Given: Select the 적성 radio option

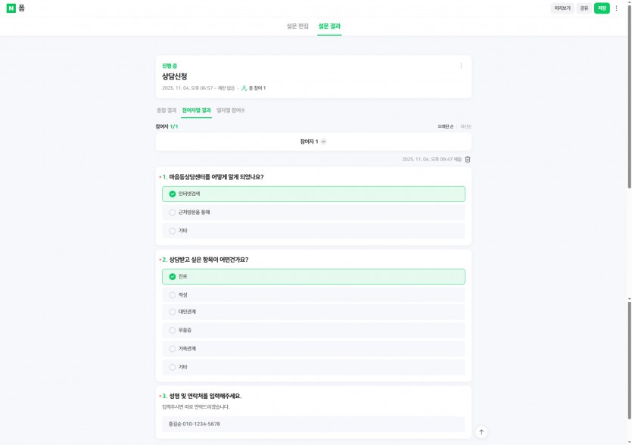Looking at the screenshot, I should click(x=173, y=295).
